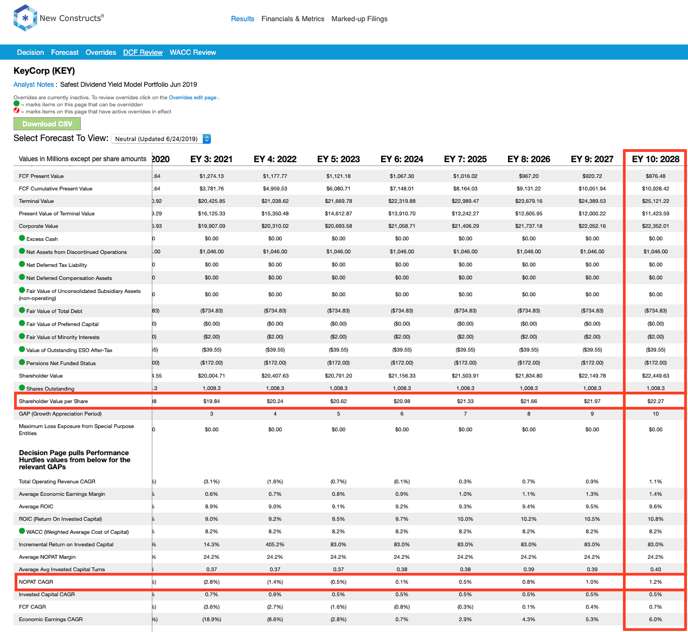Click the Maximum Loss Exposure row label
Image resolution: width=688 pixels, height=632 pixels.
[x=76, y=430]
